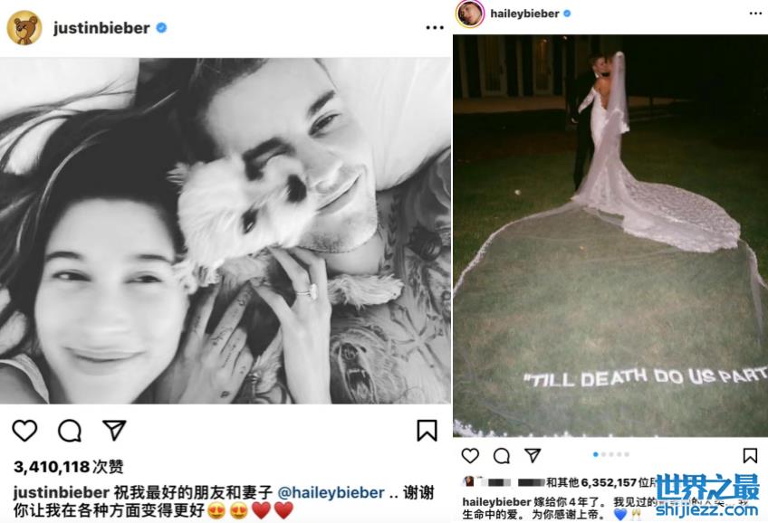768x523 pixels.
Task: Open justinbieber caption username link
Action: pyautogui.click(x=62, y=492)
